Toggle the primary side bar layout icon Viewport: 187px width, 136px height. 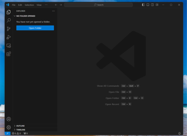coord(143,5)
